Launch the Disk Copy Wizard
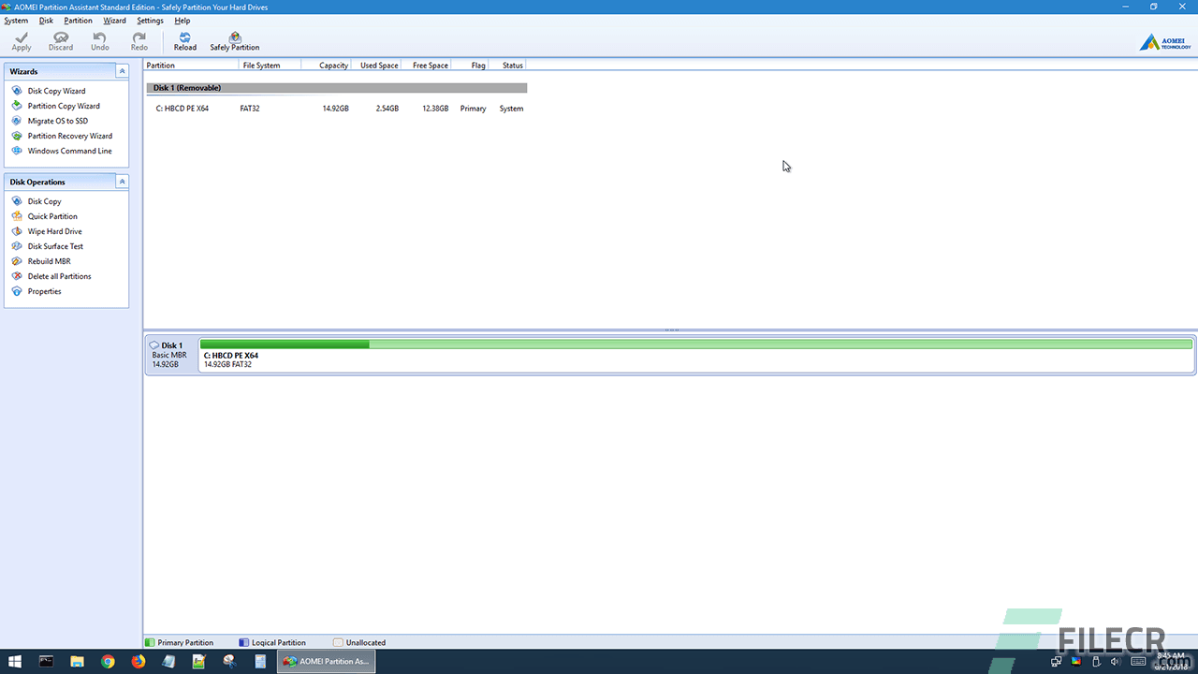 click(54, 90)
